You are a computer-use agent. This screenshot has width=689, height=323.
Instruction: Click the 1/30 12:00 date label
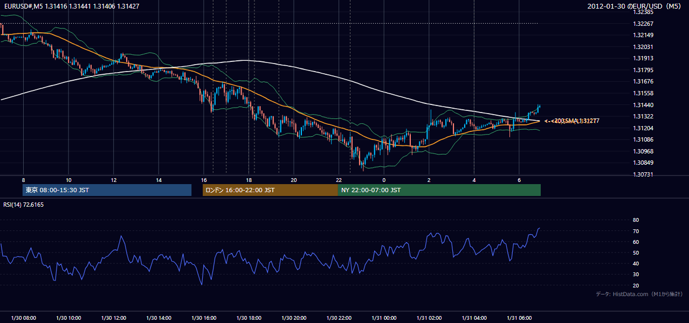tap(114, 318)
